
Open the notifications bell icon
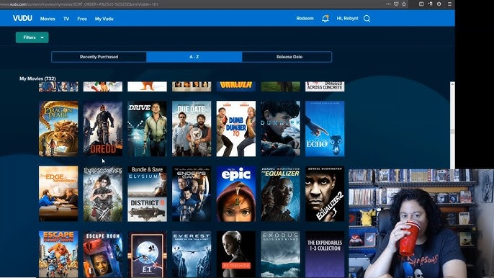pos(325,19)
